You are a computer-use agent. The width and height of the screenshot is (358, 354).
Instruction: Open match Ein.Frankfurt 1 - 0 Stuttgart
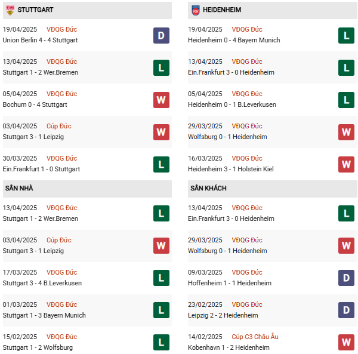tap(41, 169)
